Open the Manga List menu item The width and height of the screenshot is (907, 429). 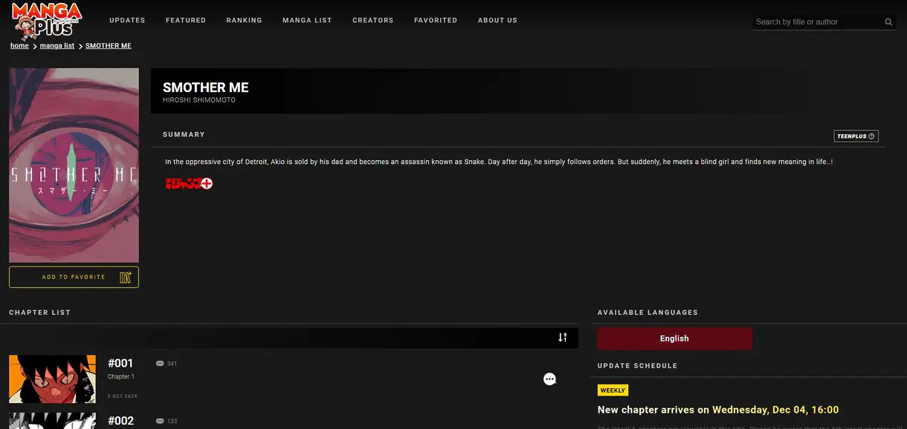click(307, 20)
